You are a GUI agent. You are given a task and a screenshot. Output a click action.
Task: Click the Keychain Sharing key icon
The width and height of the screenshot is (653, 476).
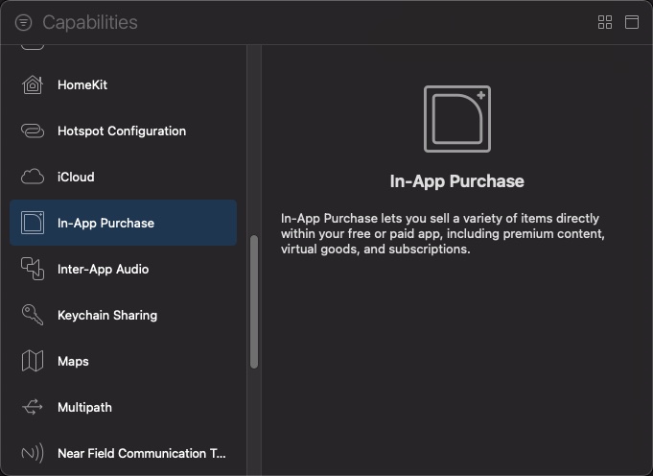[x=33, y=315]
